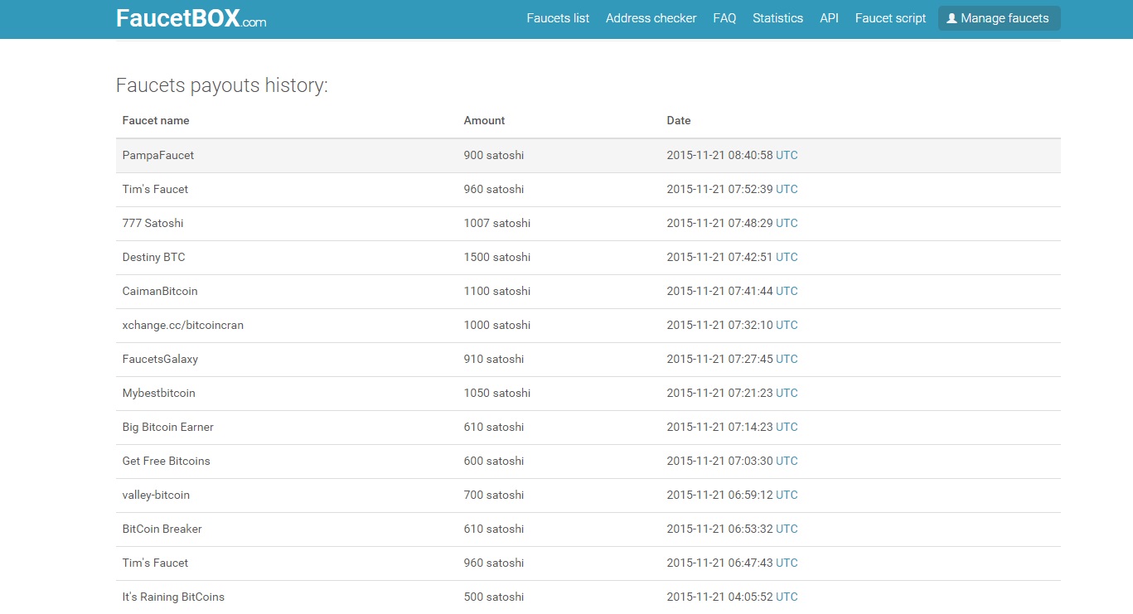Click UTC link in Destiny BTC row

click(787, 257)
